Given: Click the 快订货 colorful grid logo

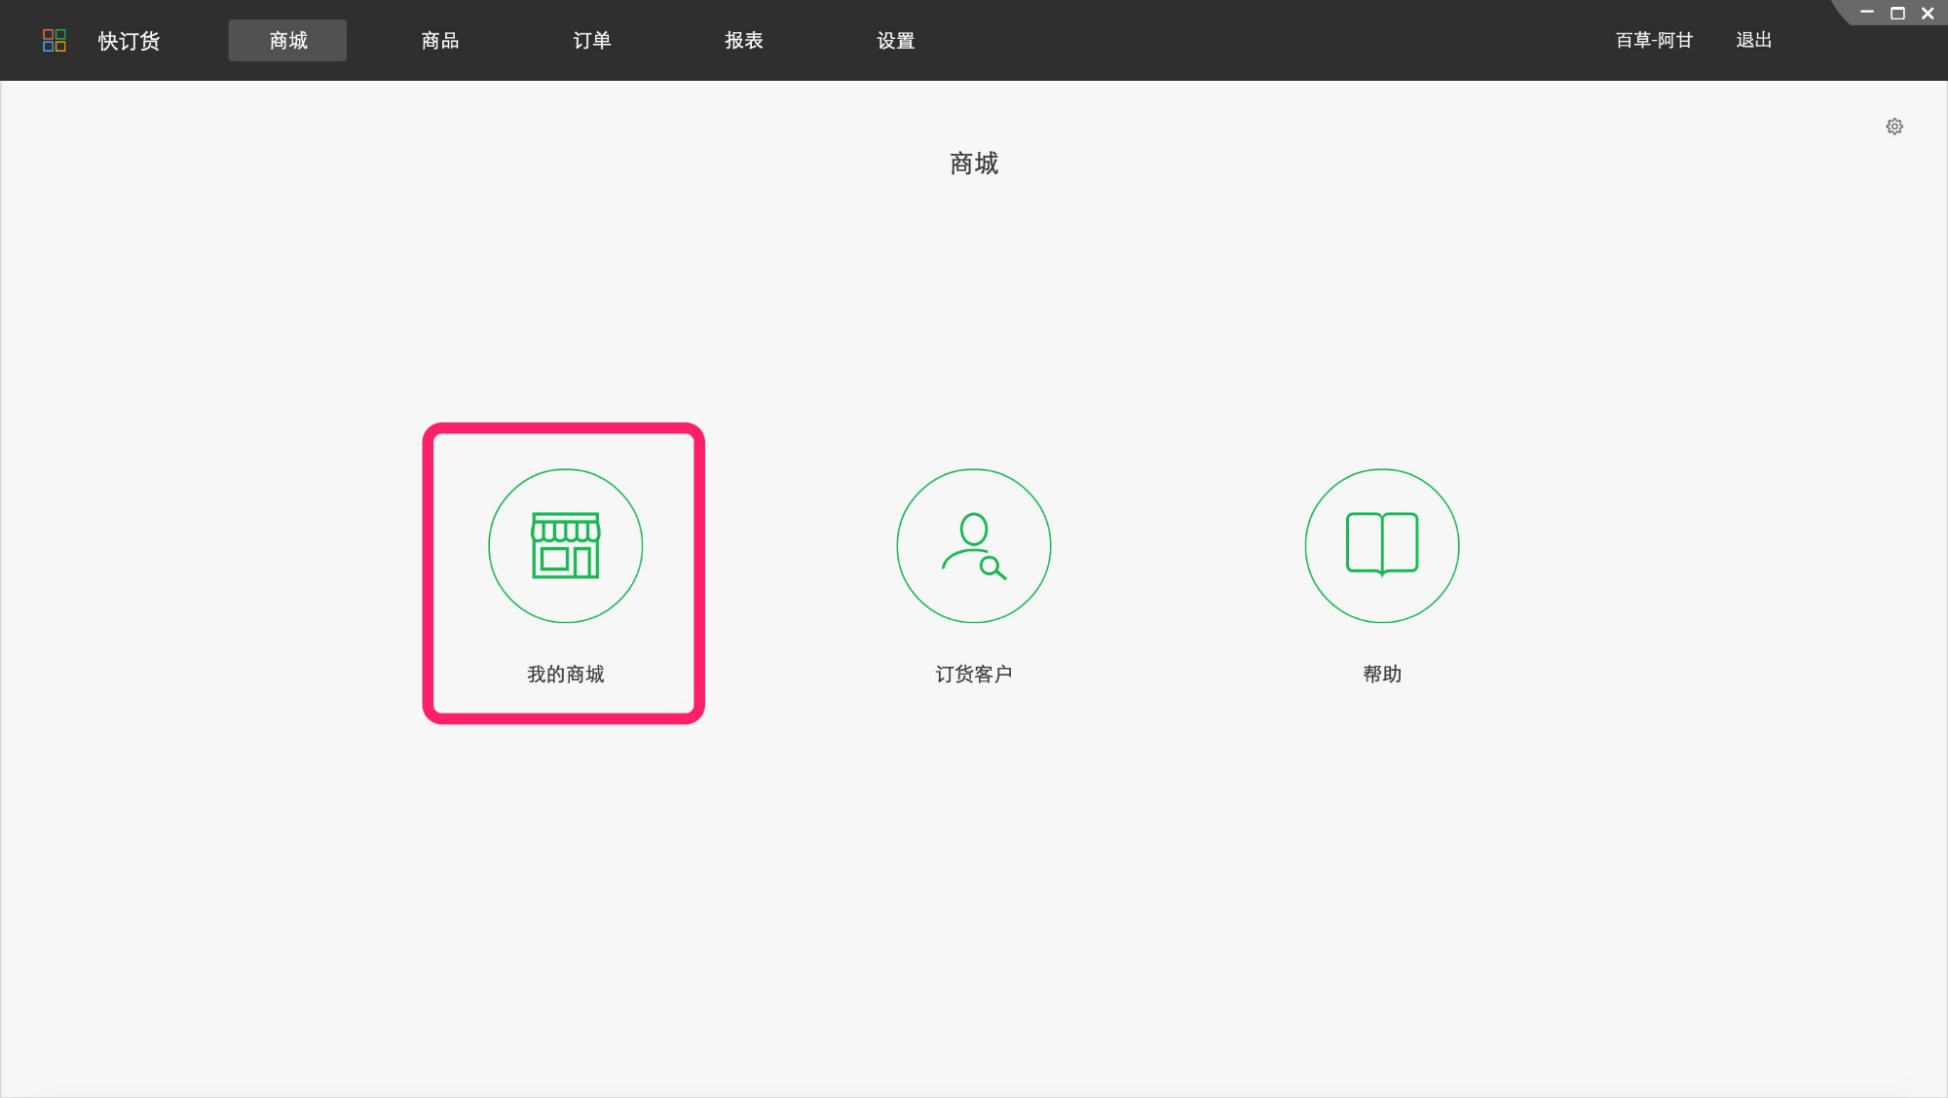Looking at the screenshot, I should coord(55,40).
